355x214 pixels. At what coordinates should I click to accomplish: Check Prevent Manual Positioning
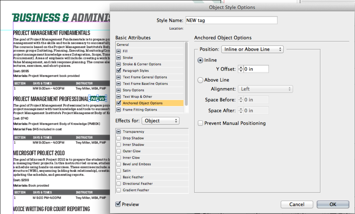pyautogui.click(x=200, y=123)
